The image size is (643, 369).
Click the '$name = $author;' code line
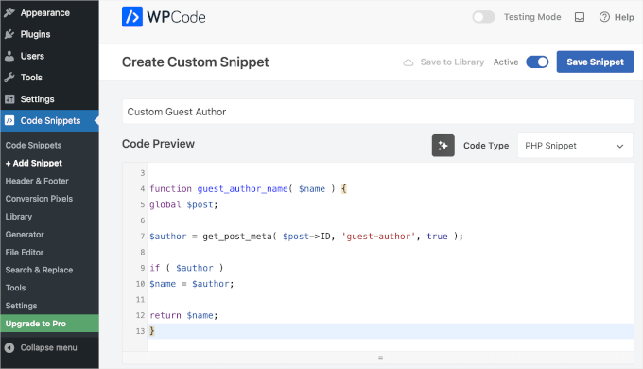pyautogui.click(x=192, y=284)
